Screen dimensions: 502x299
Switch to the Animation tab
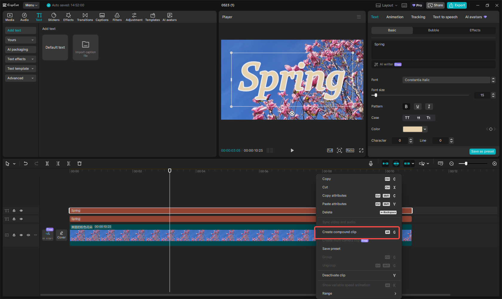point(395,17)
